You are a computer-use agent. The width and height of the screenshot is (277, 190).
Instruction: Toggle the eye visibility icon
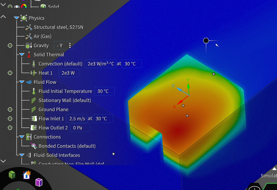17,7
